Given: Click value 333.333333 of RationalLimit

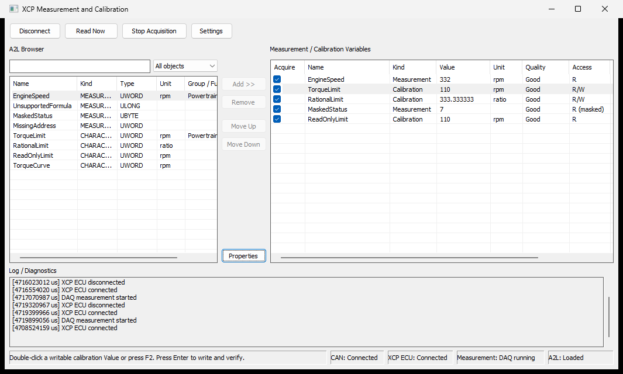Looking at the screenshot, I should tap(463, 99).
